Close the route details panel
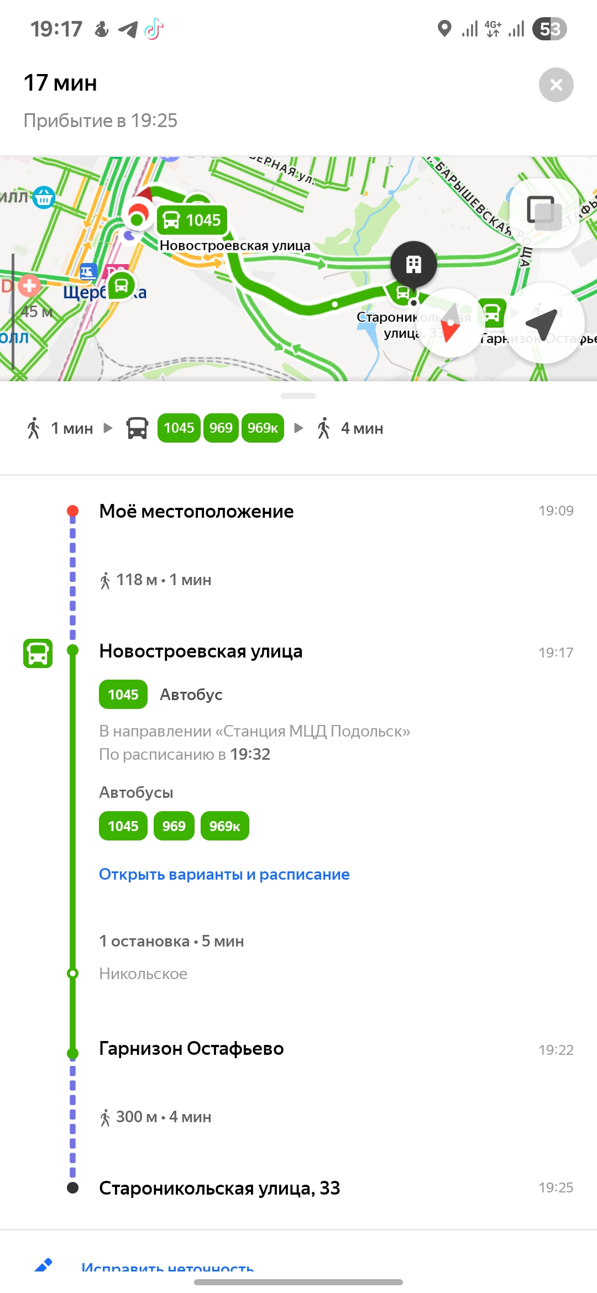Viewport: 597px width, 1293px height. 556,85
